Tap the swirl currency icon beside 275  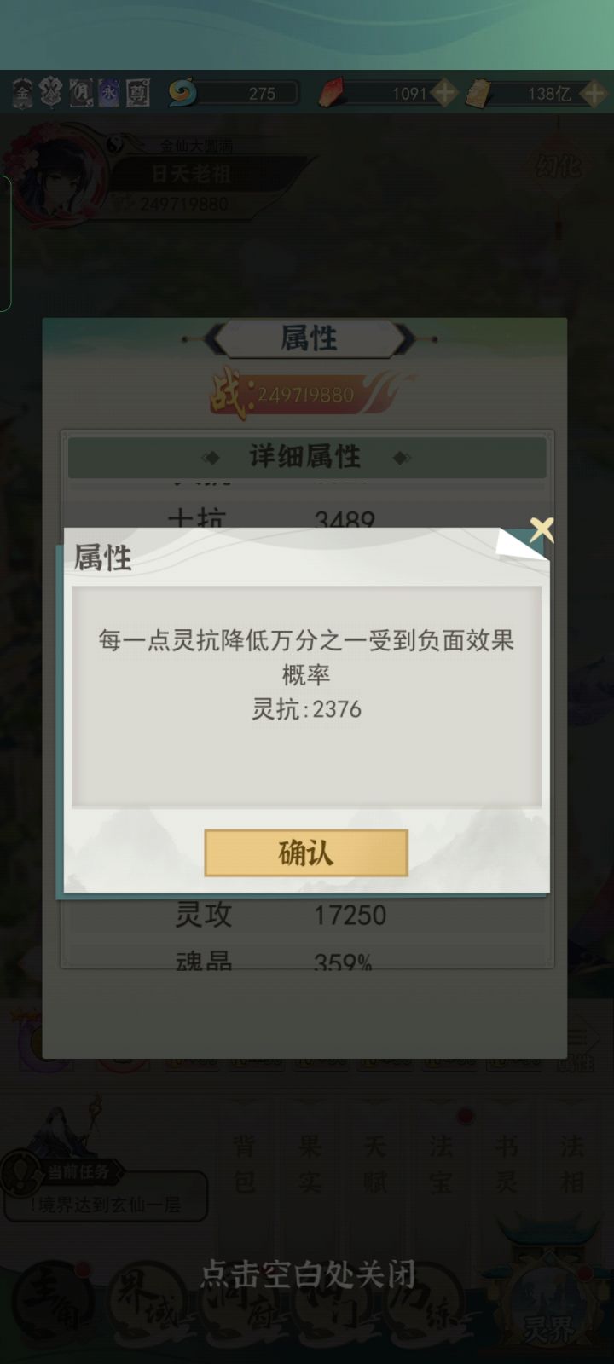(182, 92)
